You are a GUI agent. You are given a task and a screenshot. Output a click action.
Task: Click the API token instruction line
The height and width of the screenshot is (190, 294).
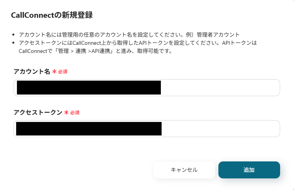[137, 42]
